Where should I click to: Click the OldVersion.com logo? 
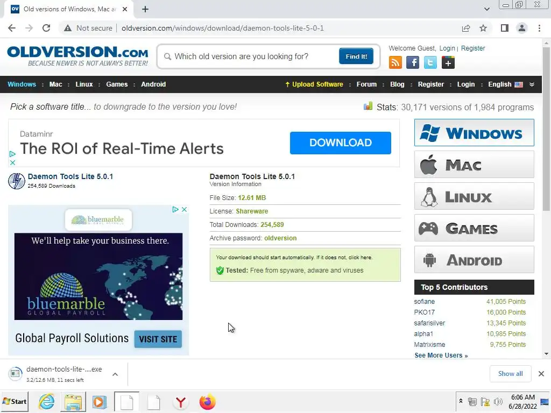click(x=77, y=56)
